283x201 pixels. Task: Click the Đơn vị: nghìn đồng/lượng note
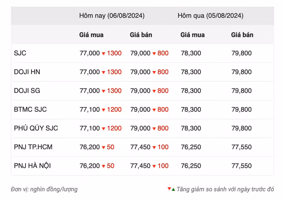point(44,189)
